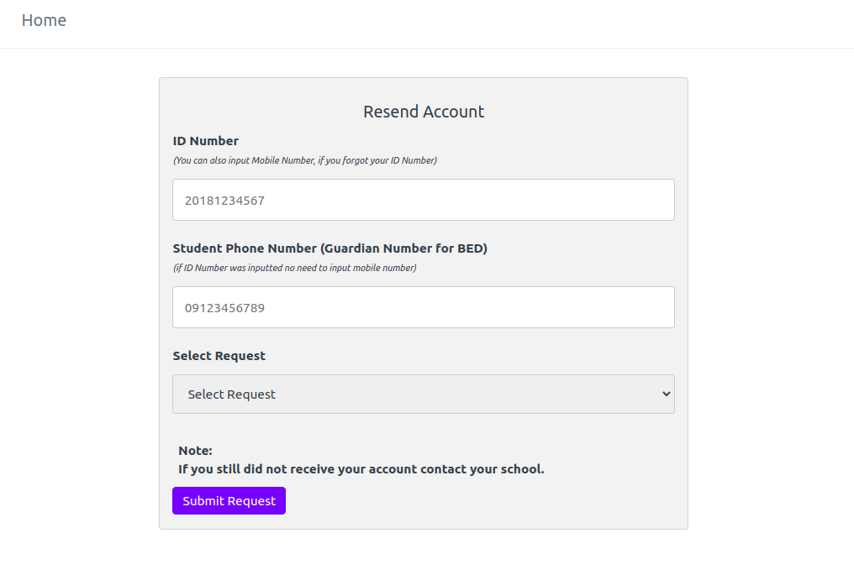Viewport: 854px width, 580px height.
Task: Open the Home link in navigation bar
Action: tap(44, 20)
